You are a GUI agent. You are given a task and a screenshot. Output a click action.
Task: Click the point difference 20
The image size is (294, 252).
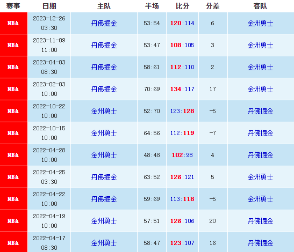tap(212, 221)
